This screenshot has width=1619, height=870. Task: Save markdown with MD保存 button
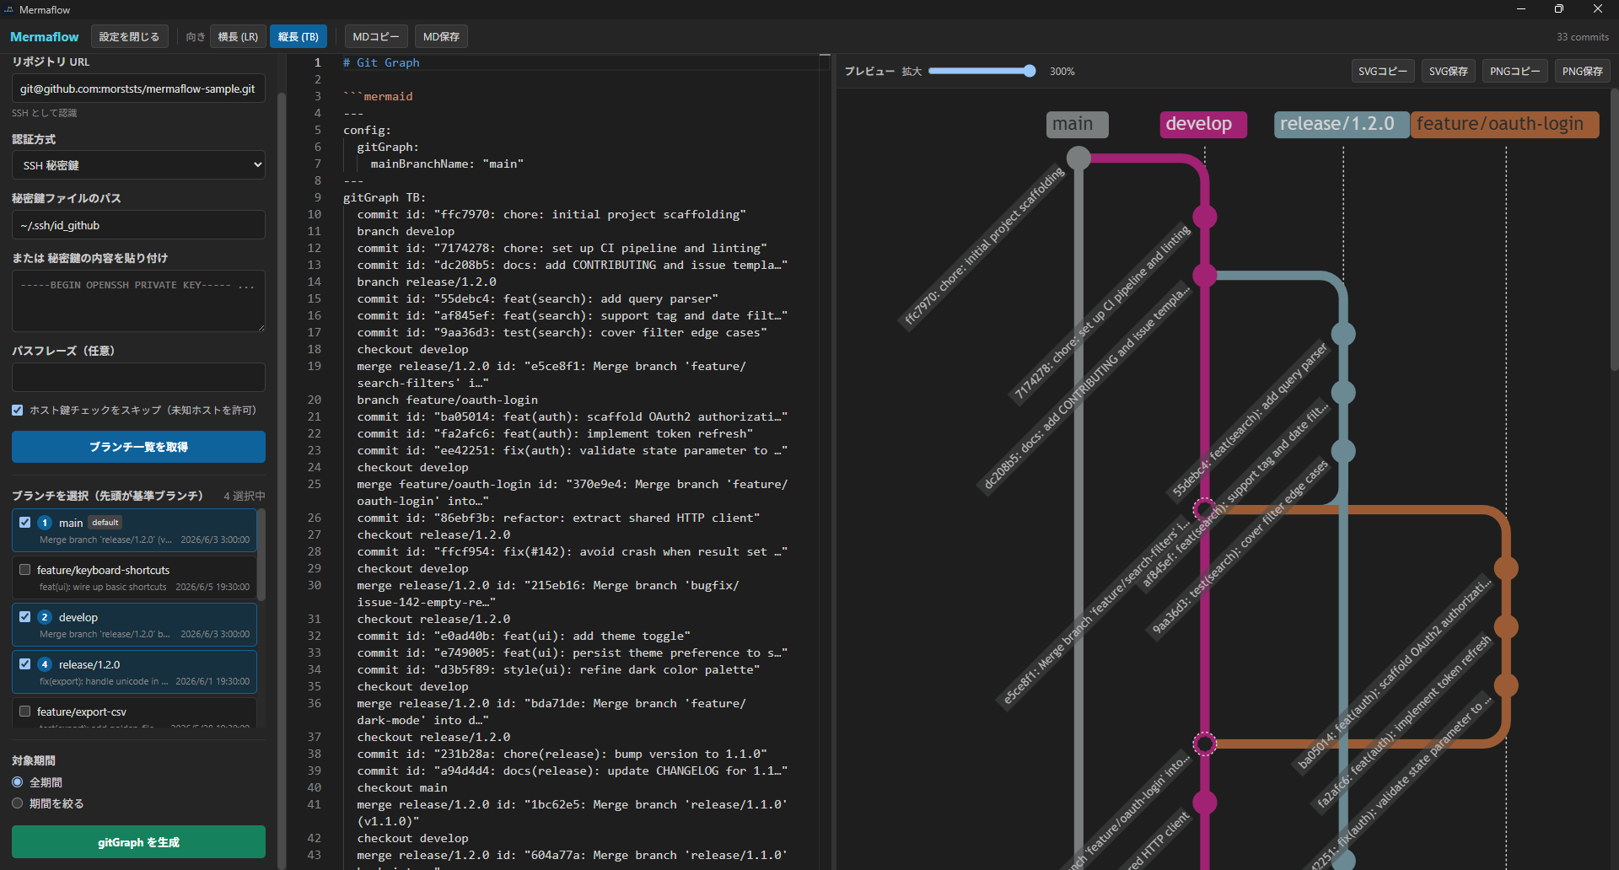click(441, 37)
